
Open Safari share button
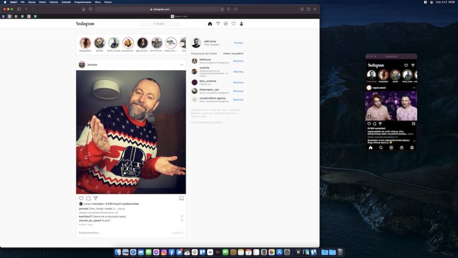[308, 9]
